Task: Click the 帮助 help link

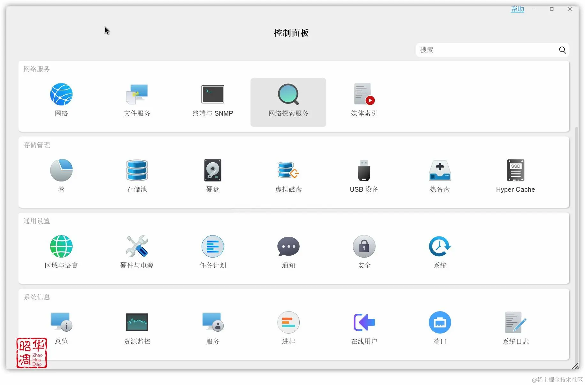Action: coord(517,9)
